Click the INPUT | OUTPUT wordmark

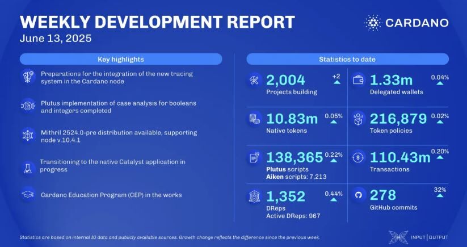coord(429,237)
